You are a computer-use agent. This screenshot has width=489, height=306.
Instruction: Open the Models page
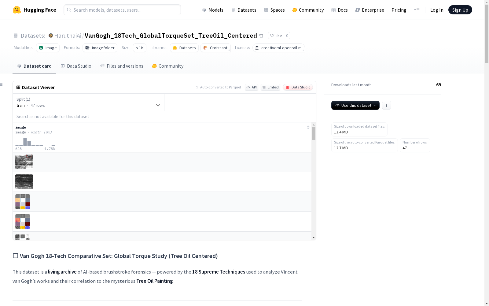point(213,10)
